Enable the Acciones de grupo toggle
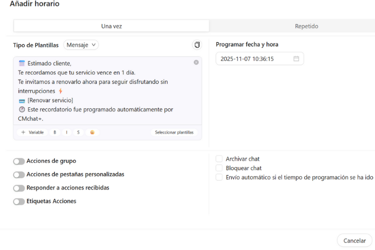This screenshot has width=375, height=250. (x=19, y=161)
